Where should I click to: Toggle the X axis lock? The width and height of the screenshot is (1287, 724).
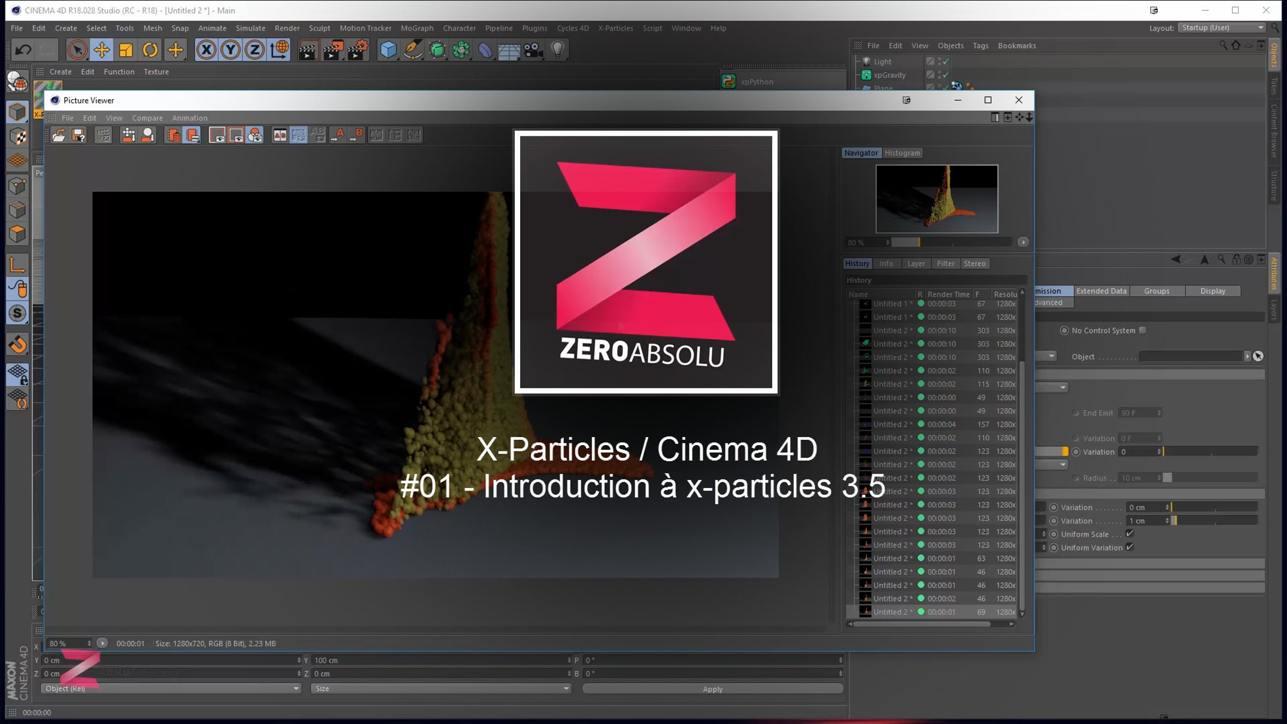coord(206,50)
